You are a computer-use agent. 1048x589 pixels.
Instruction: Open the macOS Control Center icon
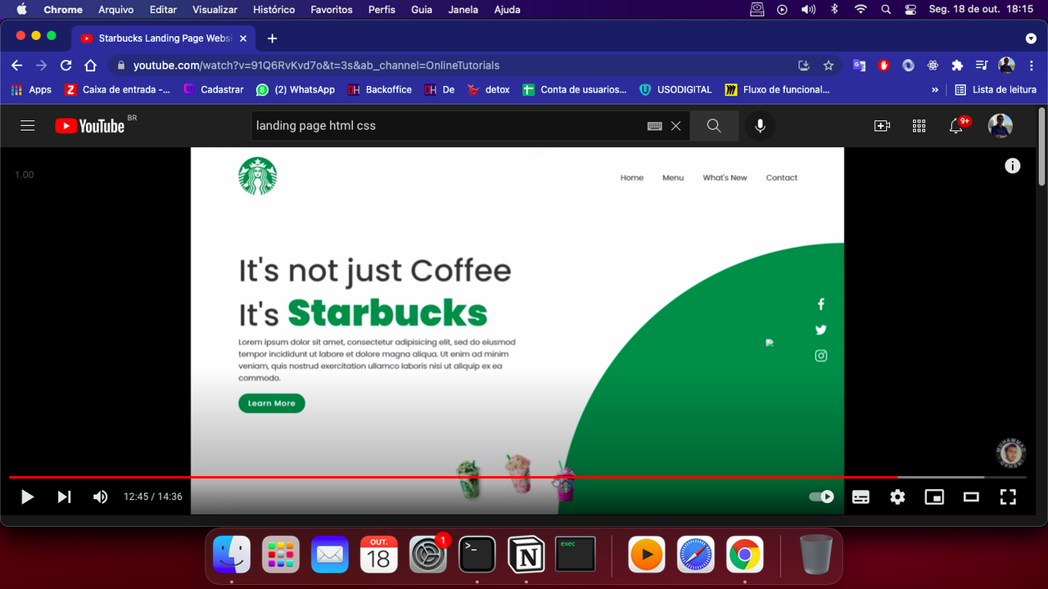[910, 10]
